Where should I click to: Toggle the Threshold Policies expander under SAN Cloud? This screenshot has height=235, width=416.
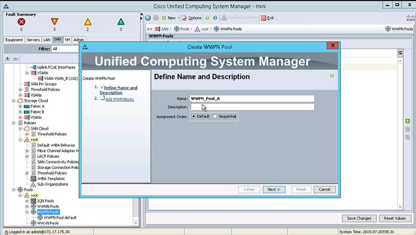click(27, 134)
